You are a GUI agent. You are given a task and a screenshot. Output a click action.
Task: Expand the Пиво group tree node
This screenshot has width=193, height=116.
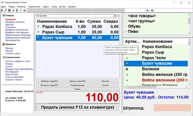click(126, 32)
